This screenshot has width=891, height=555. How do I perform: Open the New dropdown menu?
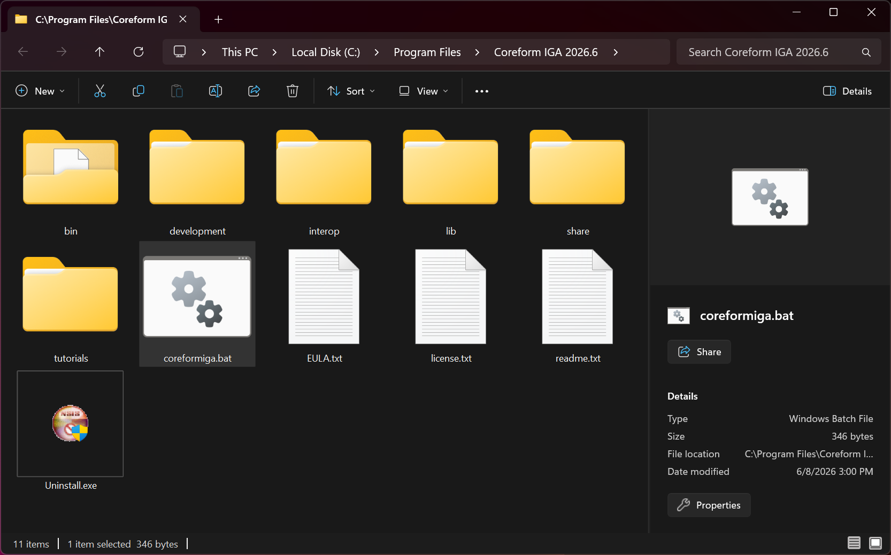pos(41,91)
